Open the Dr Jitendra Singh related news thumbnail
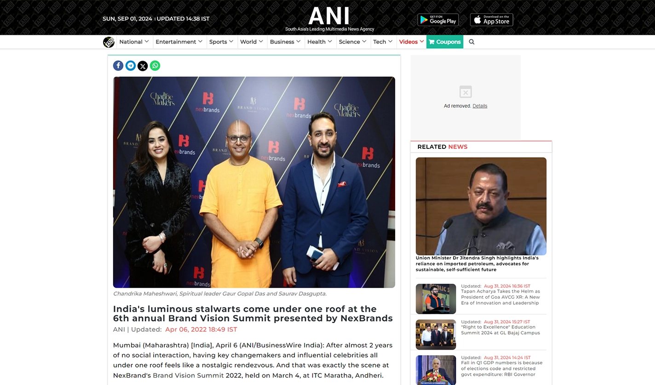The image size is (655, 385). tap(481, 206)
